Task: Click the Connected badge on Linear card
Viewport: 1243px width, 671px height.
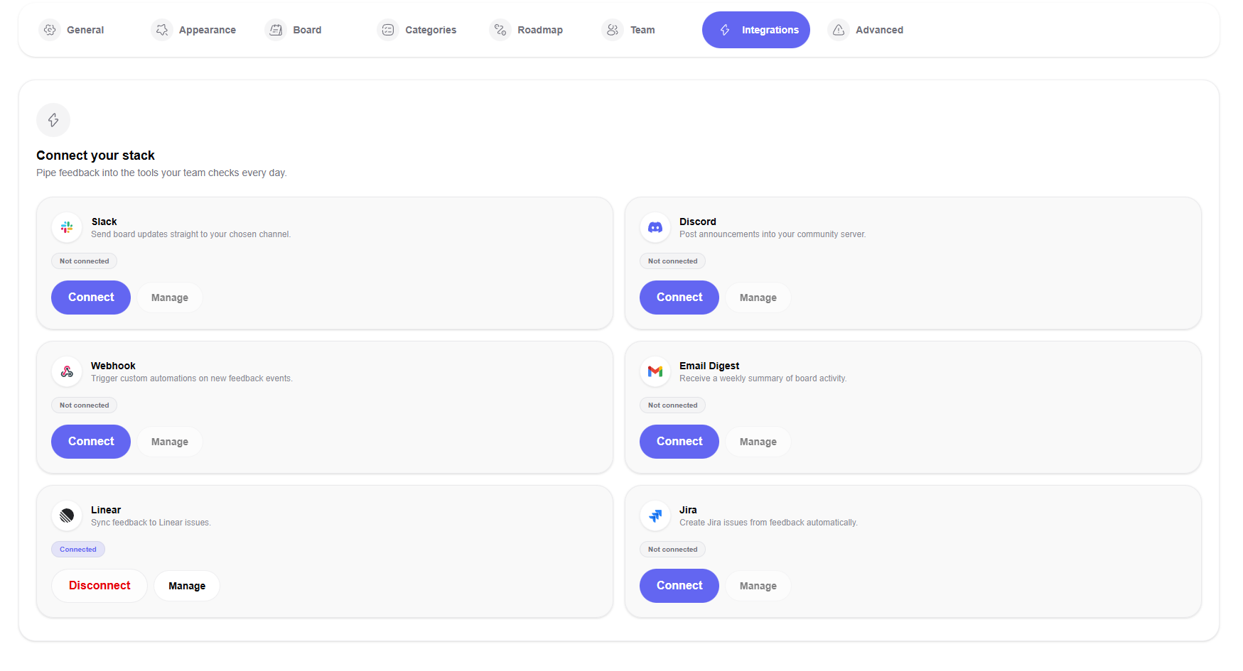Action: (77, 549)
